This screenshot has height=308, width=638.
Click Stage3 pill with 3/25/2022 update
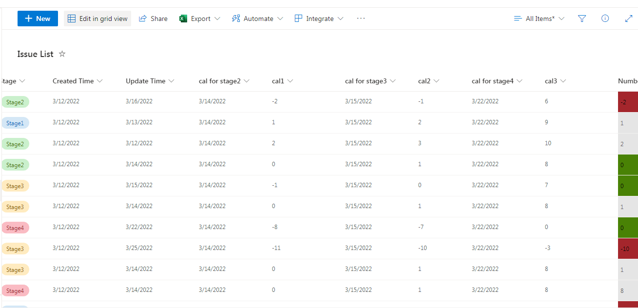[15, 249]
